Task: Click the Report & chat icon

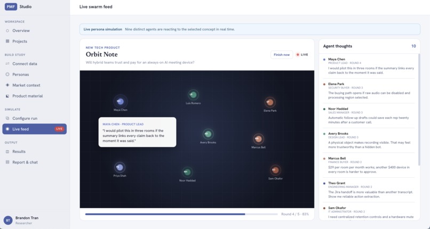Action: 7,162
